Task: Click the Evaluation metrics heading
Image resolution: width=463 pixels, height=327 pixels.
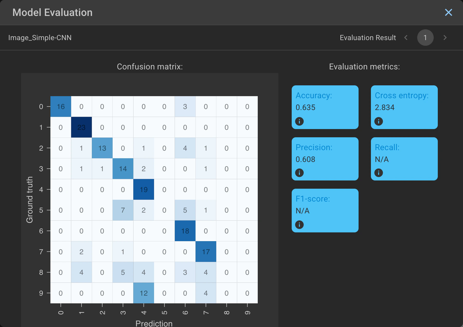Action: [364, 67]
